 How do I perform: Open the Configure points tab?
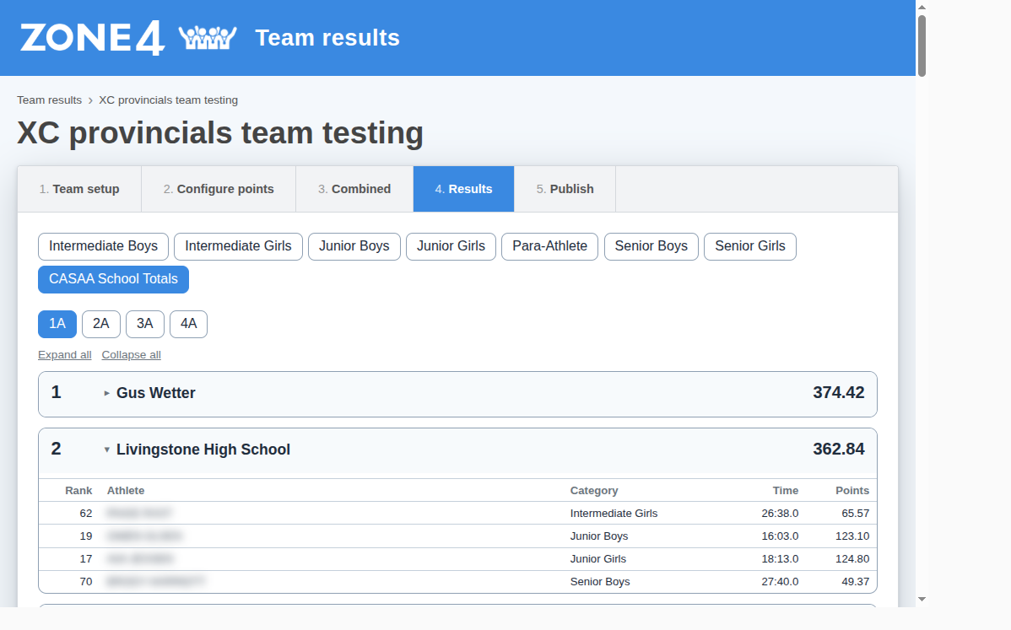click(219, 189)
